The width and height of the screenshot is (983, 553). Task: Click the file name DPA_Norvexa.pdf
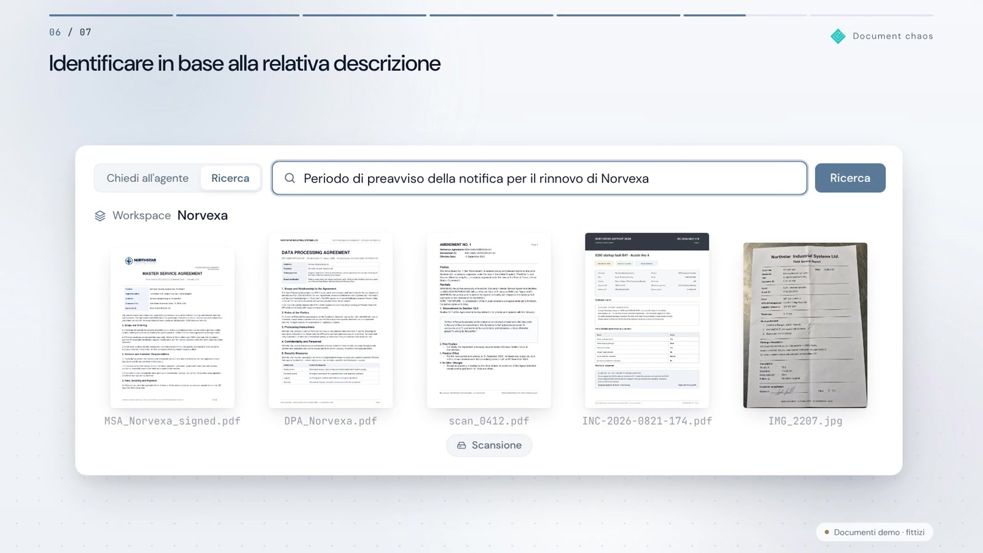click(331, 421)
